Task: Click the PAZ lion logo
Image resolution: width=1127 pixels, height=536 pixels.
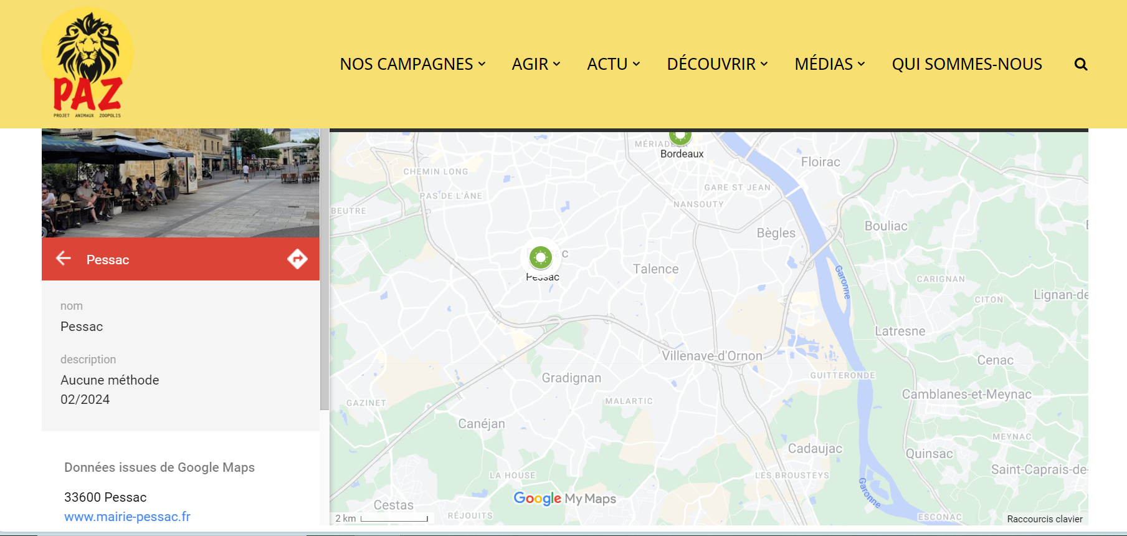Action: (87, 64)
